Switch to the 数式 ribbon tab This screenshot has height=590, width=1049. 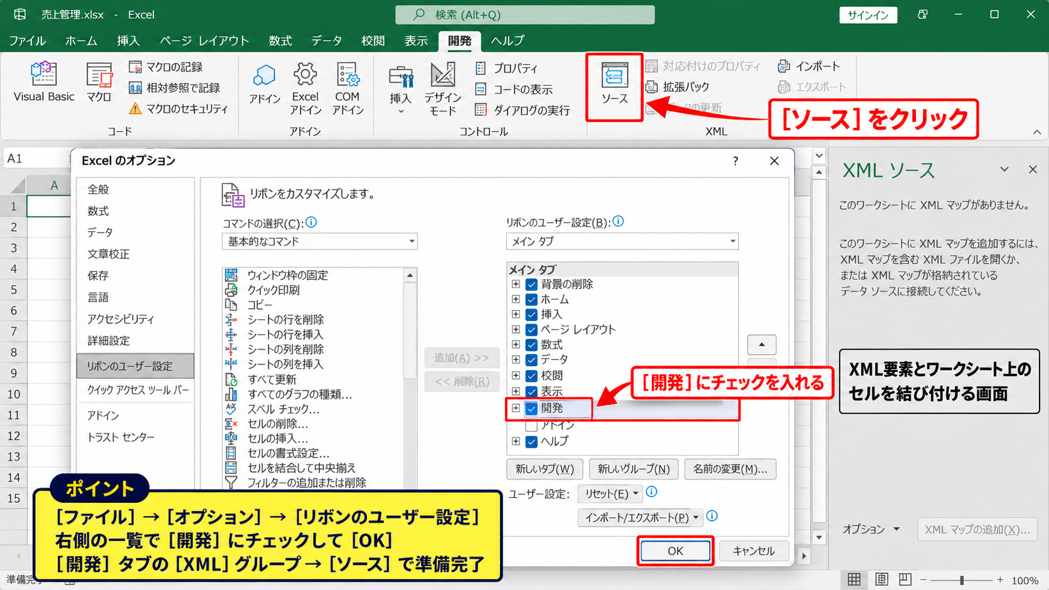click(280, 40)
